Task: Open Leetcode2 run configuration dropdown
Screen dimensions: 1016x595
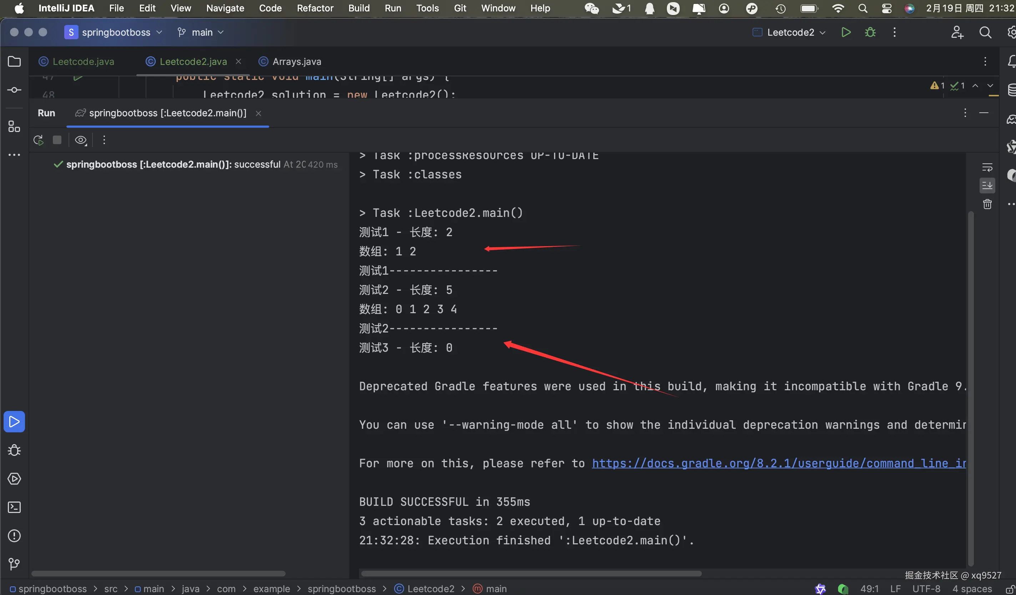Action: (x=791, y=32)
